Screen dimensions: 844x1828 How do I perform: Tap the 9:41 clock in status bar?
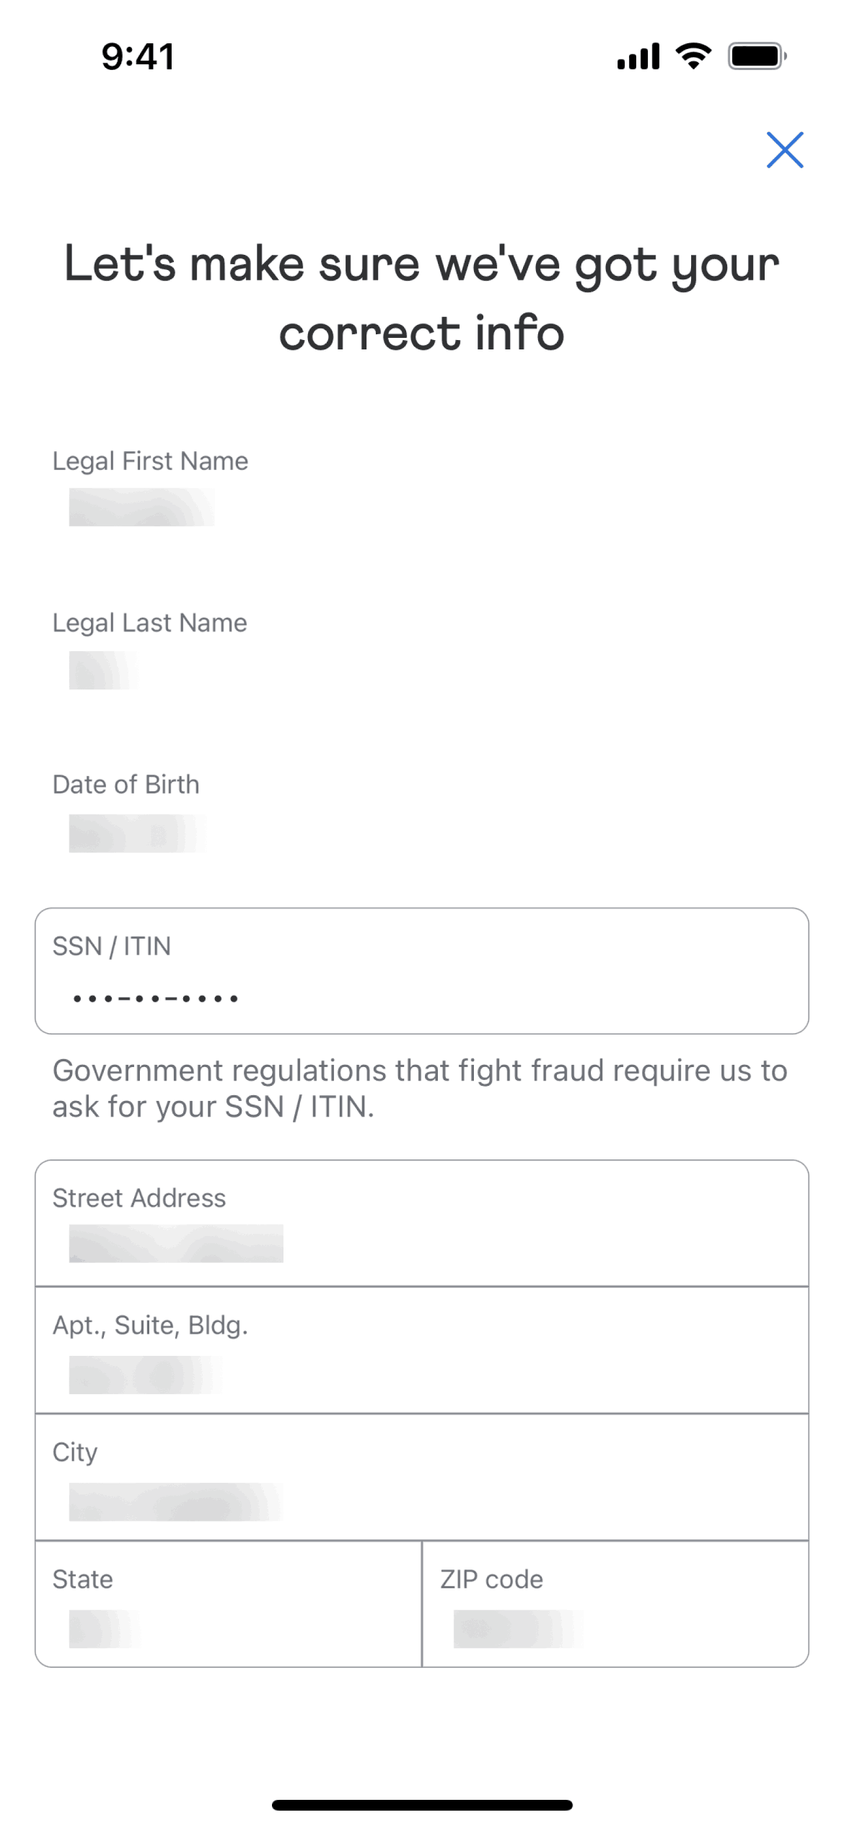pyautogui.click(x=138, y=56)
